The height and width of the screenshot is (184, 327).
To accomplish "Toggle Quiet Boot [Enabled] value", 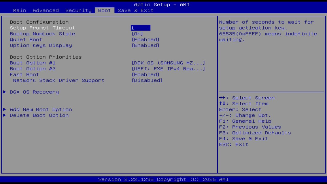I will [x=146, y=40].
